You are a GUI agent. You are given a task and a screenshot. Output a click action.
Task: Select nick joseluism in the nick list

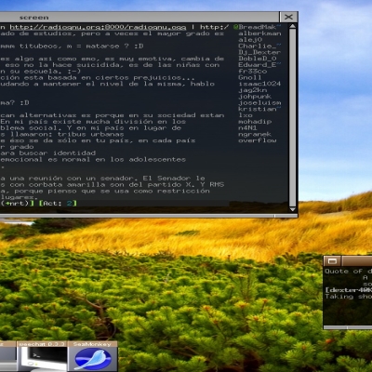click(x=259, y=102)
